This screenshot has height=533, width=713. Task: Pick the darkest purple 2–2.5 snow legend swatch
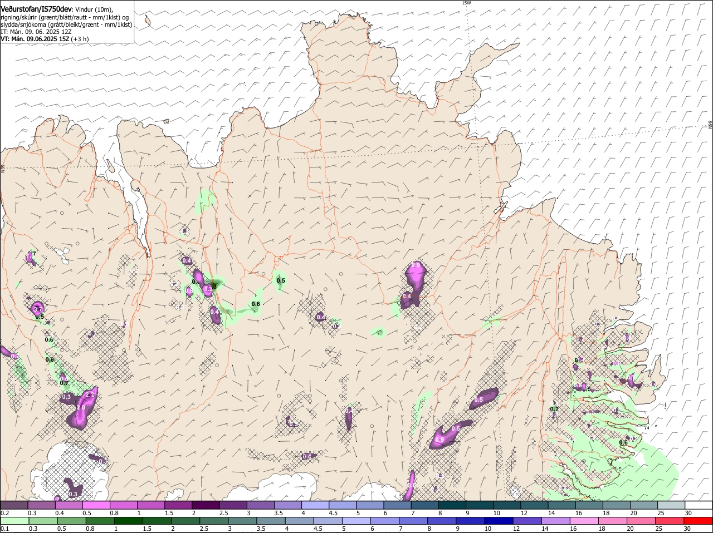206,505
